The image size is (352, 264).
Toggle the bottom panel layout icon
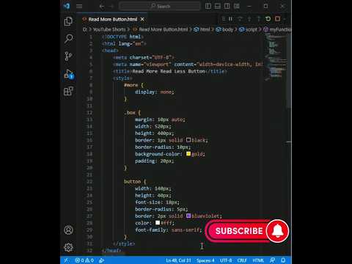tap(218, 6)
